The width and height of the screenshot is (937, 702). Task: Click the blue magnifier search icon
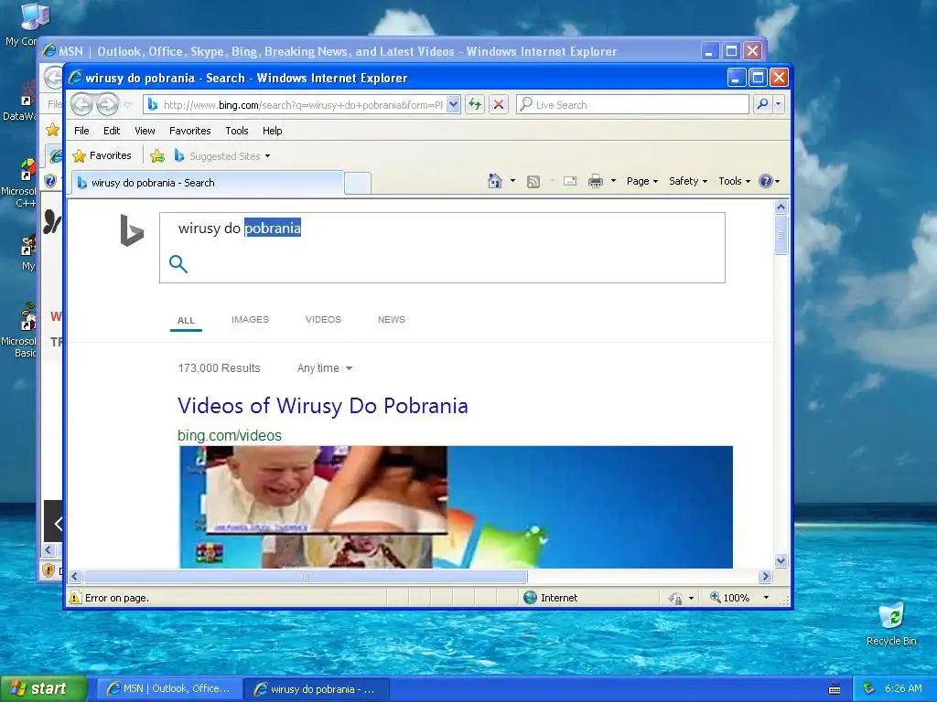[x=178, y=264]
